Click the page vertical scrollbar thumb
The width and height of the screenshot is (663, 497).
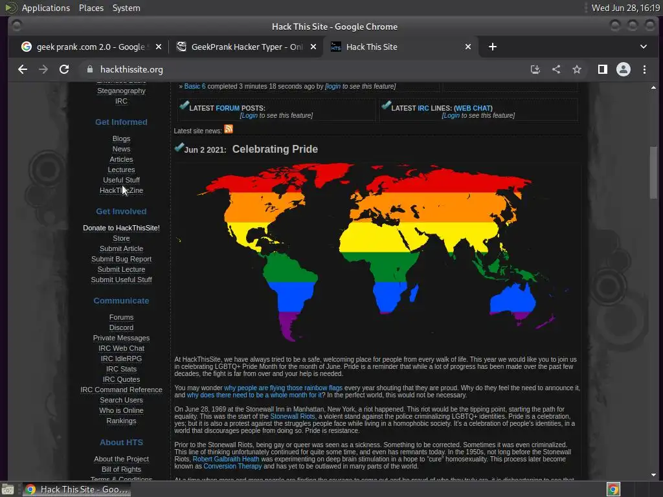click(654, 172)
